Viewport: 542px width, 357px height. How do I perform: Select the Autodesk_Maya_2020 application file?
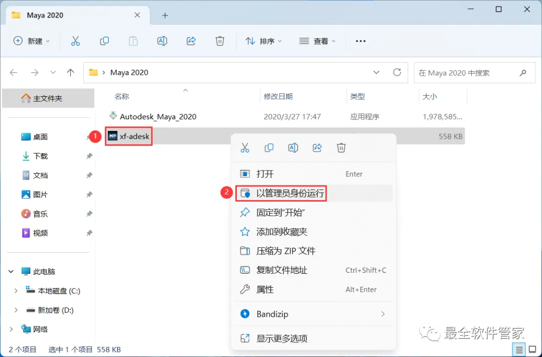pyautogui.click(x=158, y=117)
